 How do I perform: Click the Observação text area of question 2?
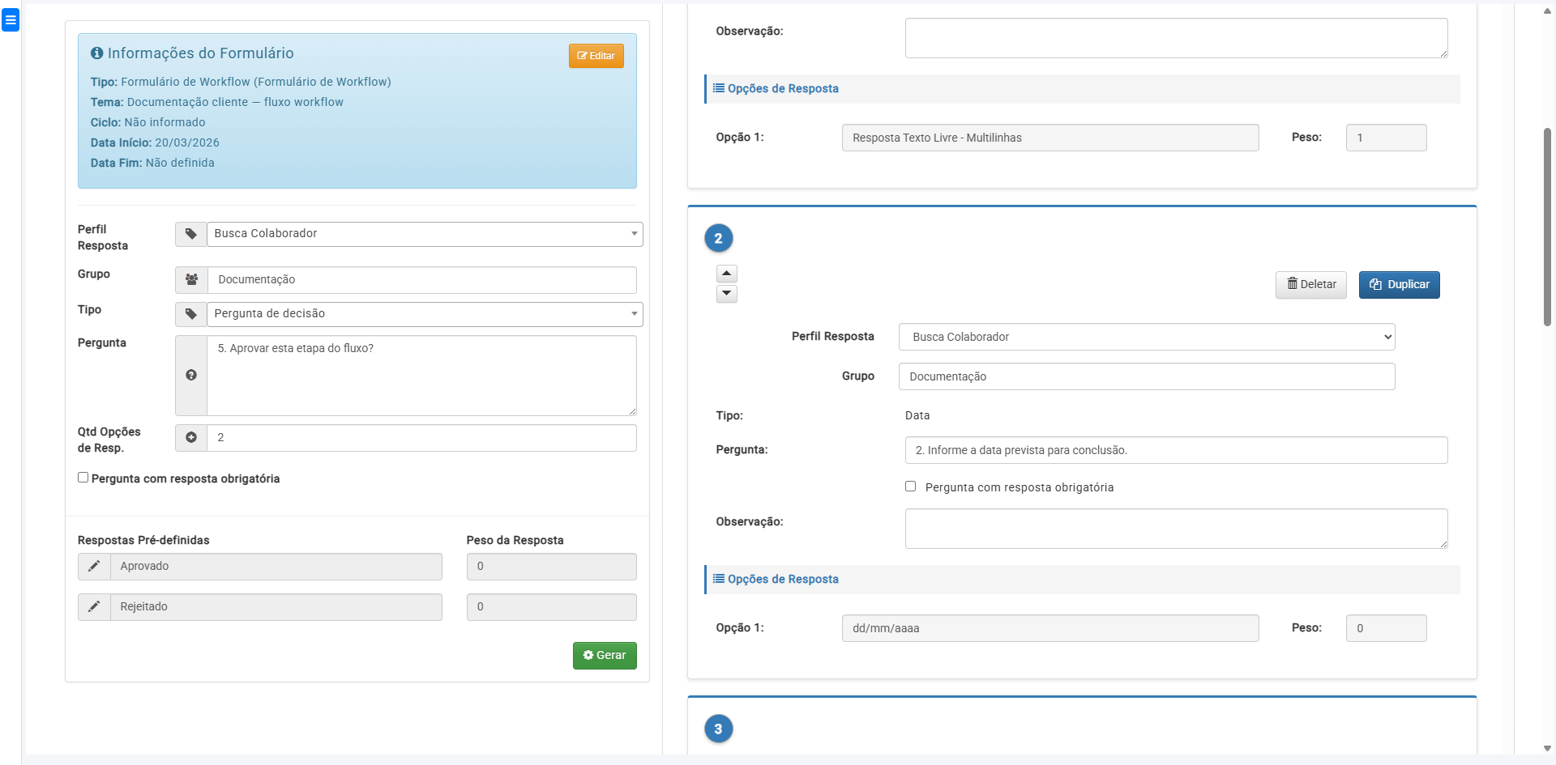[x=1175, y=529]
